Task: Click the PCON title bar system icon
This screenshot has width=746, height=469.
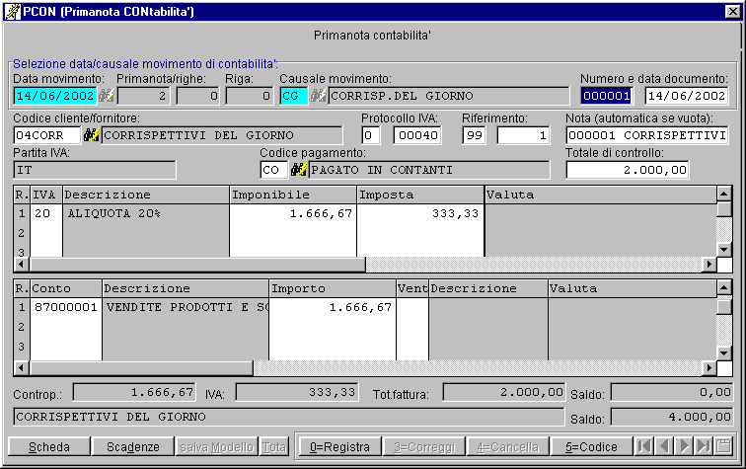Action: 13,10
